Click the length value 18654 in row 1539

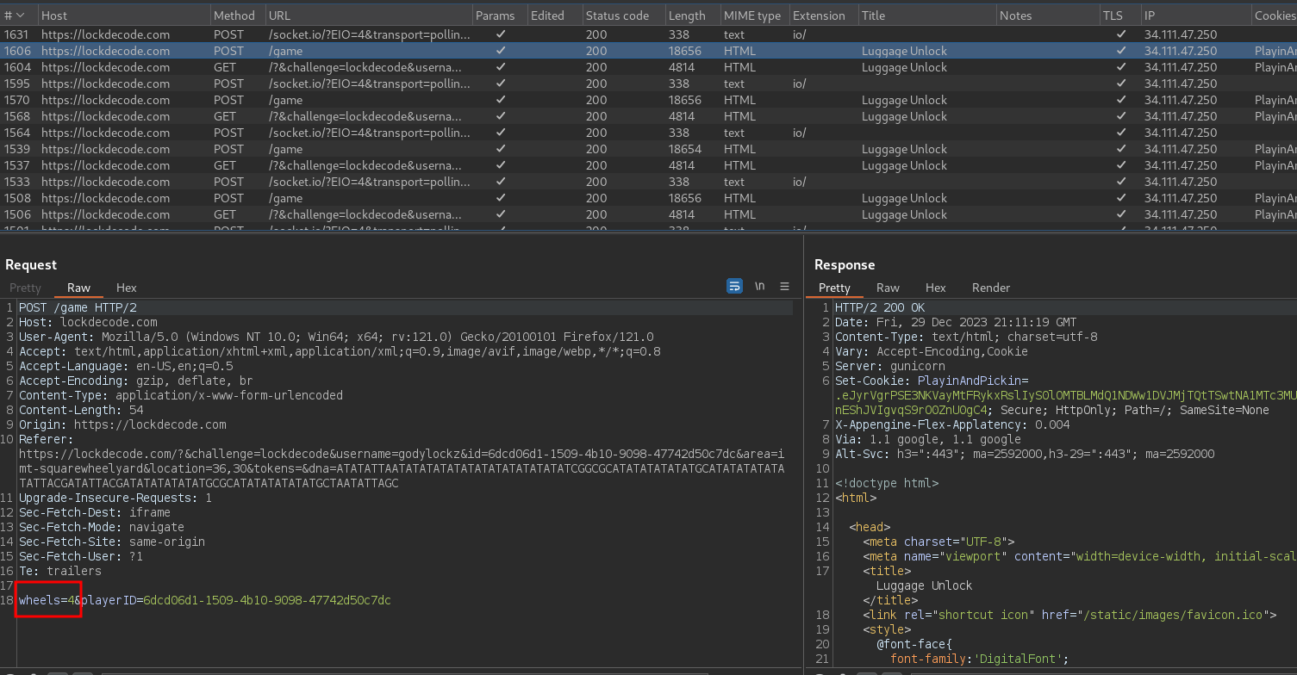coord(685,149)
